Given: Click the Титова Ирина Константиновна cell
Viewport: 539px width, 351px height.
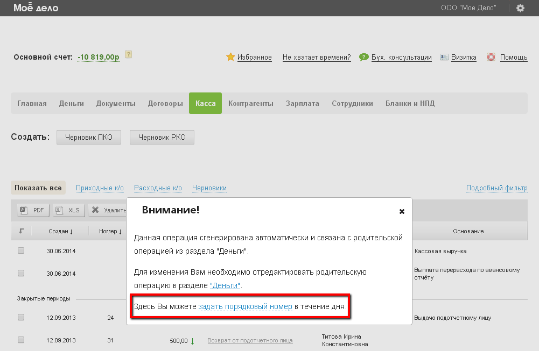Looking at the screenshot, I should 345,340.
